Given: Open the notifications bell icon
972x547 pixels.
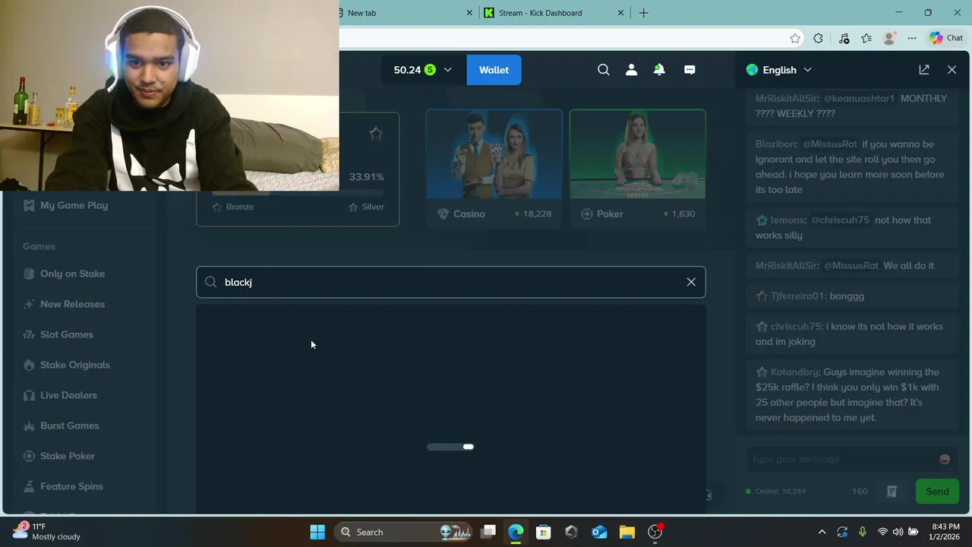Looking at the screenshot, I should coord(659,70).
